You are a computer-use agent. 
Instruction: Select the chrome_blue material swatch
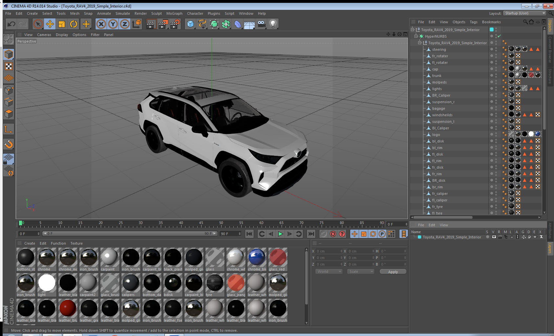[x=257, y=257]
